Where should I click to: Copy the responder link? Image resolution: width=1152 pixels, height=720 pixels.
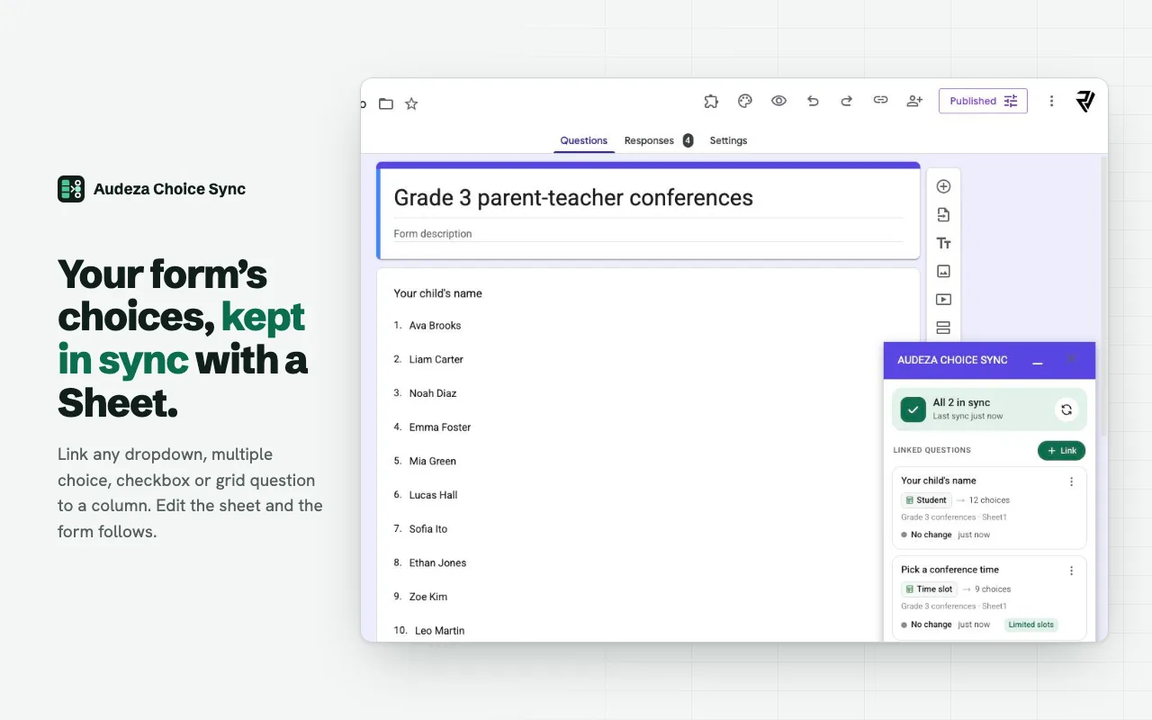pos(880,101)
